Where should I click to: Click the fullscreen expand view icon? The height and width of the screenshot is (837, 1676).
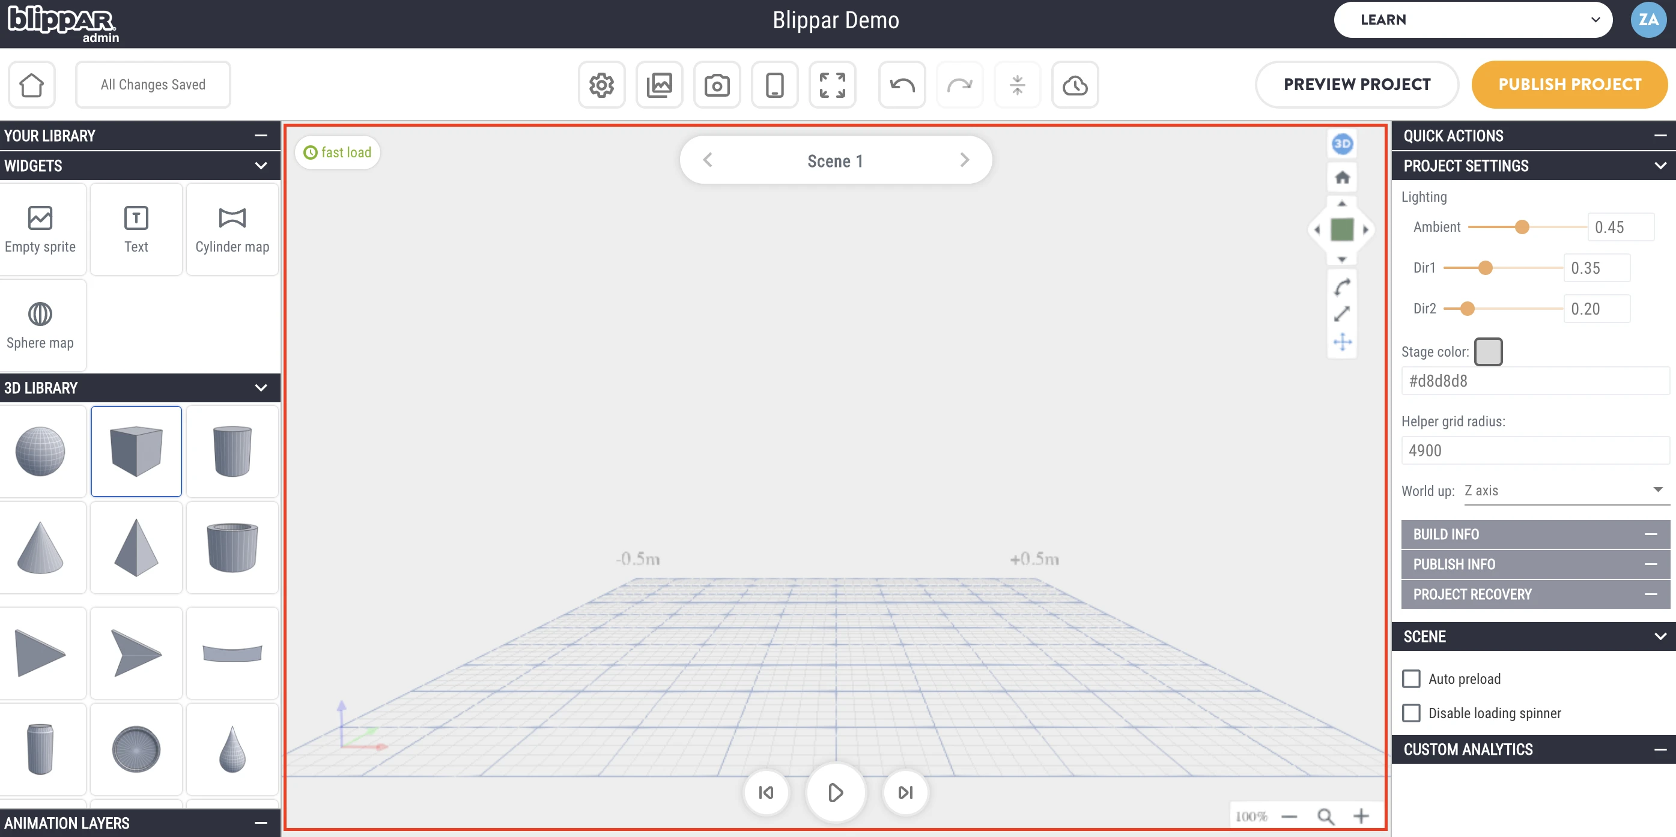(833, 85)
